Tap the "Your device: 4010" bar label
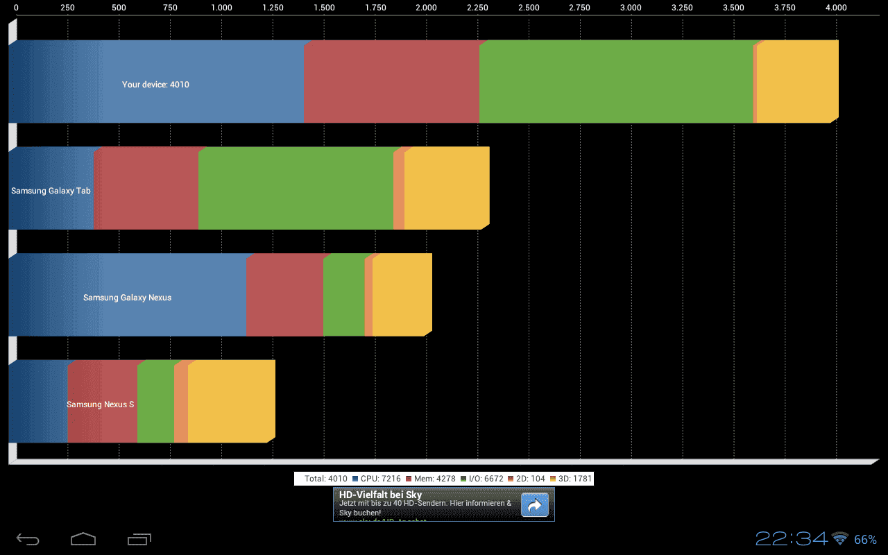The image size is (888, 555). 155,85
